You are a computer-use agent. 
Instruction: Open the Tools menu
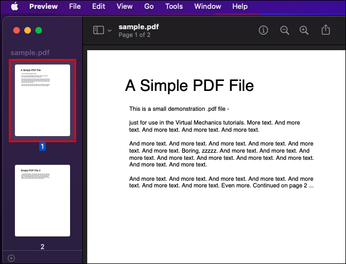tap(174, 7)
